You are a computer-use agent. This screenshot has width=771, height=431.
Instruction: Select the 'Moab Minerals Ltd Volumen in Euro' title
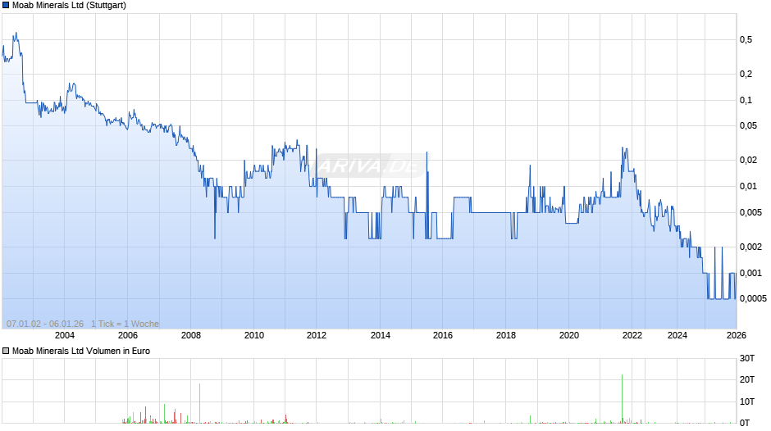click(81, 351)
